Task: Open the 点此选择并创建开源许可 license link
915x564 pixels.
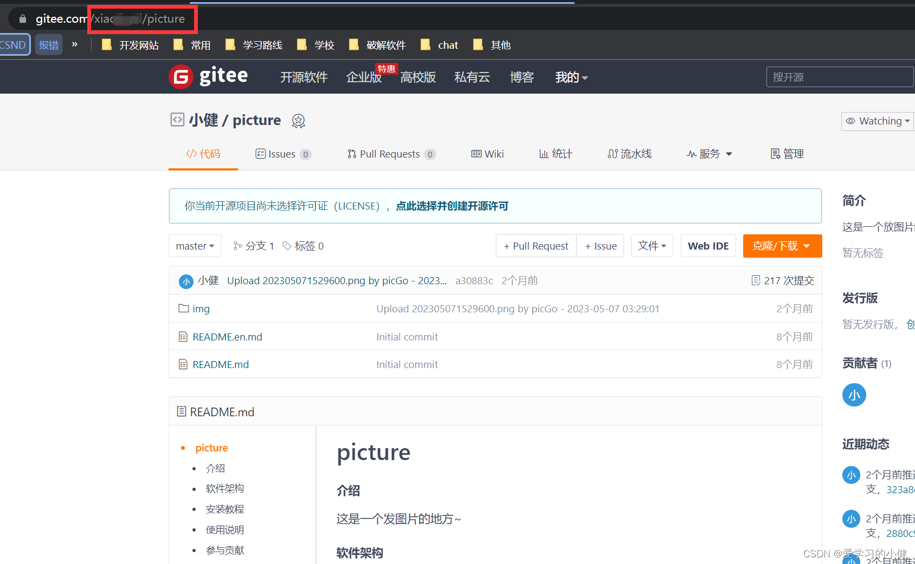Action: click(452, 206)
